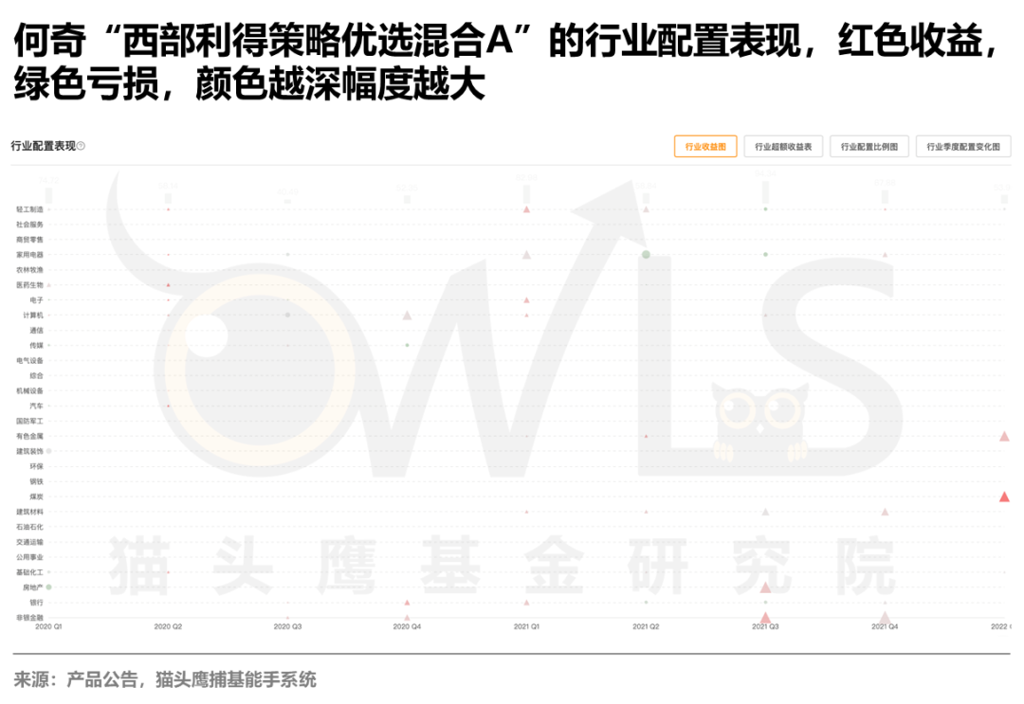Click the 行业配置表现 section title
The width and height of the screenshot is (1024, 704).
tap(43, 146)
